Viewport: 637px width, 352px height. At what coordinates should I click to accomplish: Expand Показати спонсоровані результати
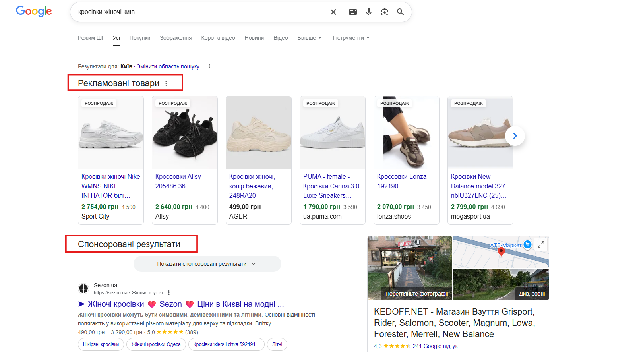207,264
